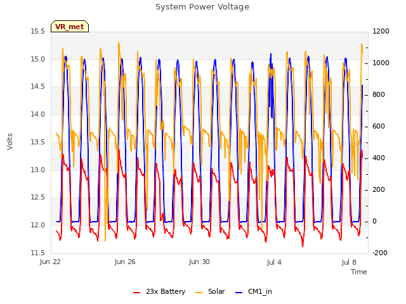Click the 12.5 left axis value

pyautogui.click(x=38, y=198)
